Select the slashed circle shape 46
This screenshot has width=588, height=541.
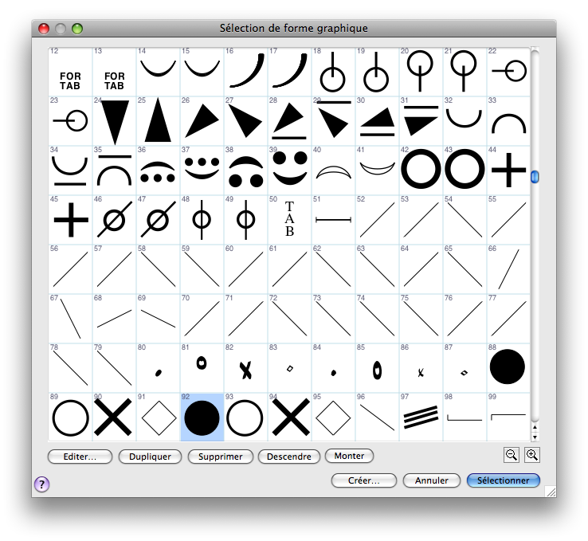pyautogui.click(x=114, y=219)
